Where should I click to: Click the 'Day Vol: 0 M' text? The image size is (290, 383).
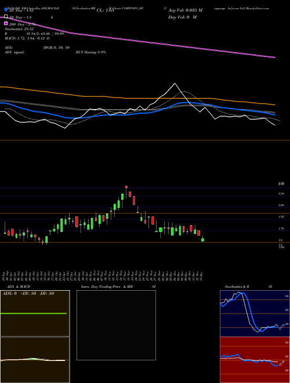click(x=182, y=17)
